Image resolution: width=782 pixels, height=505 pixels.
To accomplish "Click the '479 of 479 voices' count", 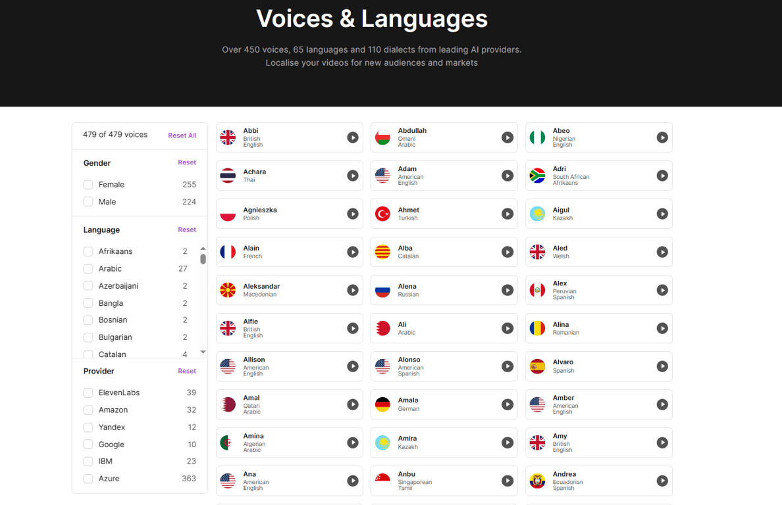I will click(115, 134).
